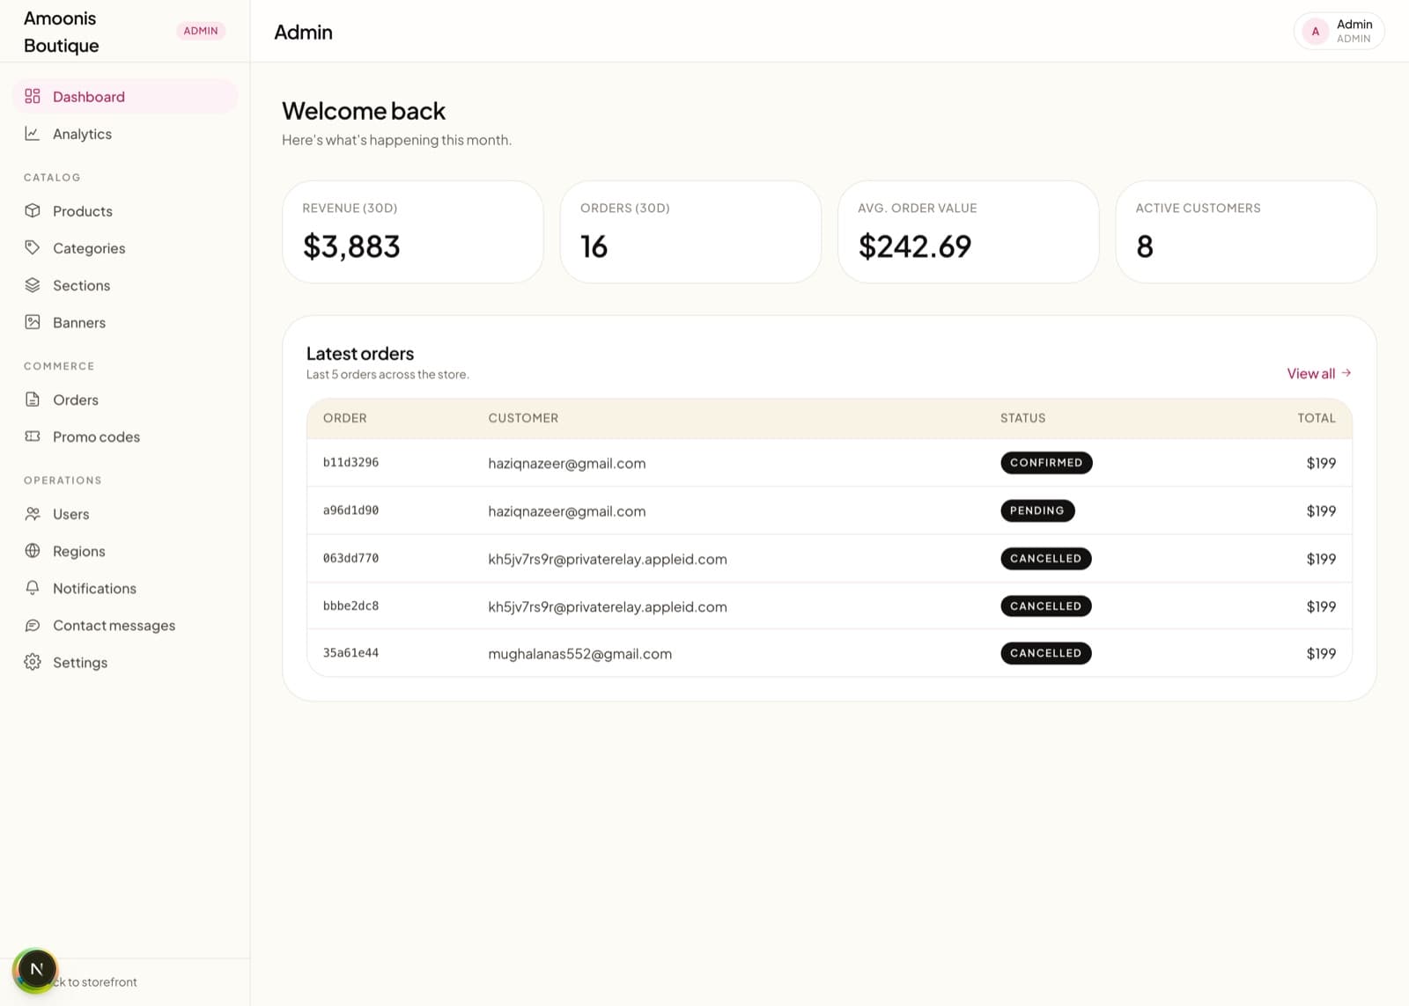Click the Active Customers card
Screen dimensions: 1409x1006
(x=1246, y=231)
